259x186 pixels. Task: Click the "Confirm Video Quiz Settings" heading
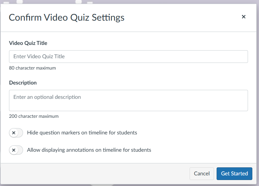pos(66,18)
